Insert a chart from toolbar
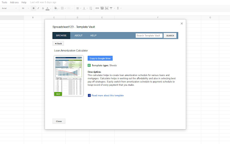This screenshot has width=230, height=144. coord(107,8)
